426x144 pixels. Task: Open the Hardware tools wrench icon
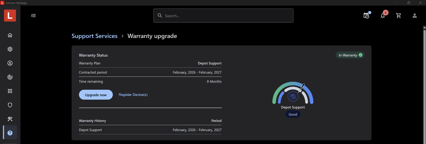[x=10, y=119]
